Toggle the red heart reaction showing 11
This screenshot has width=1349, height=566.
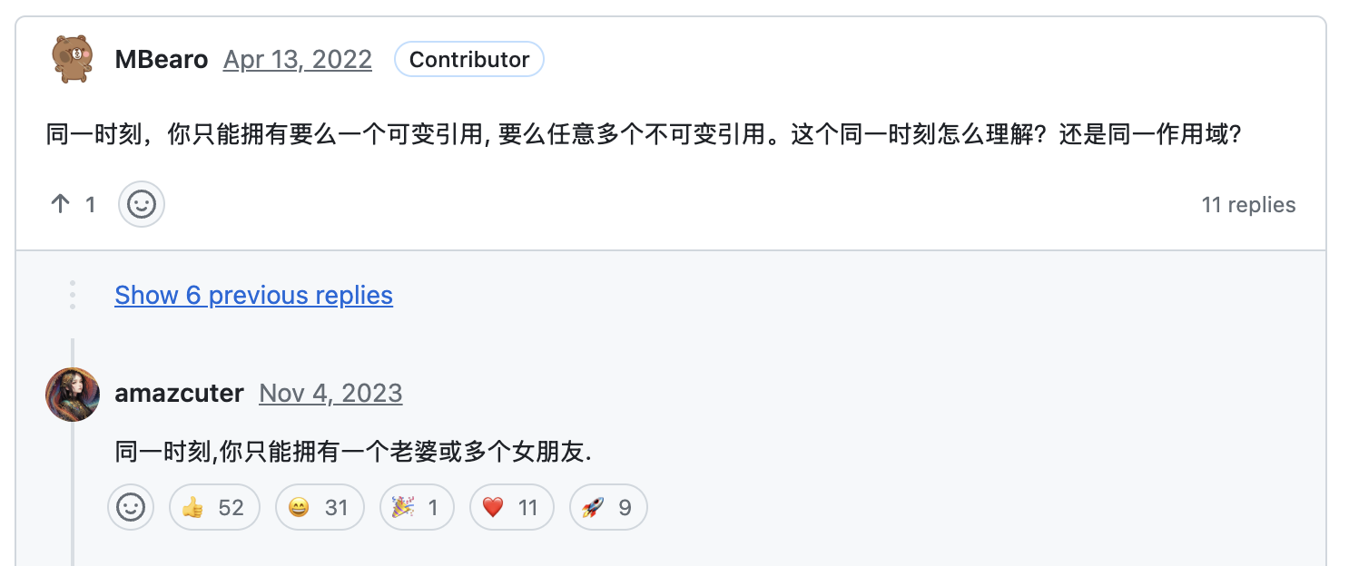click(511, 507)
